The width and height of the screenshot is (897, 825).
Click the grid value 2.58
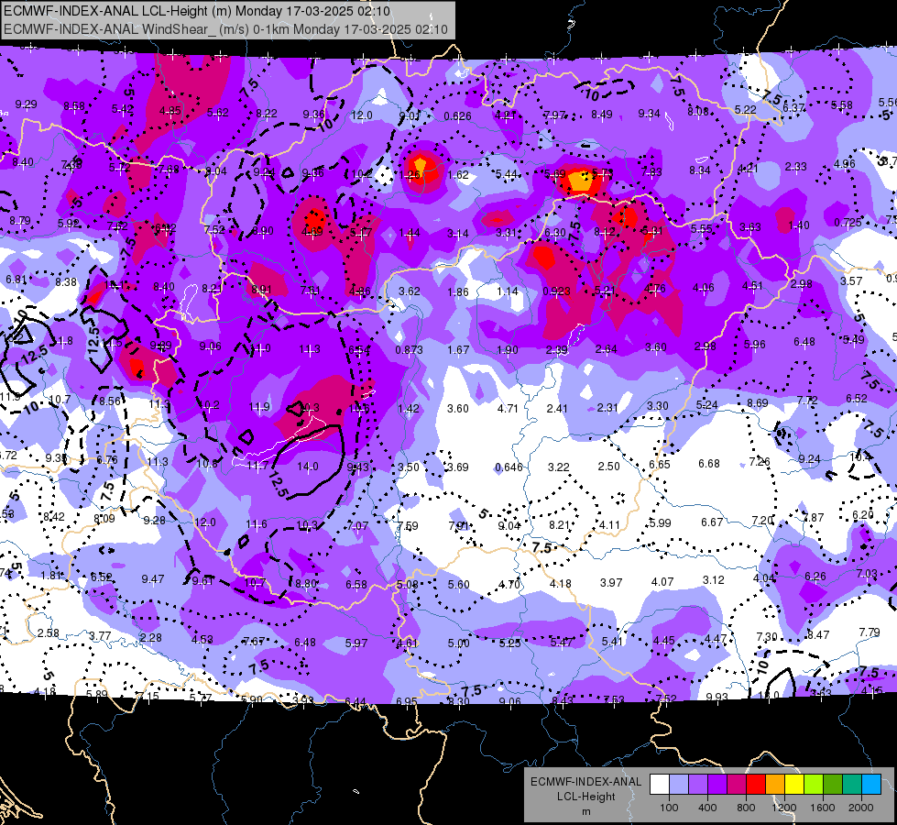[48, 633]
